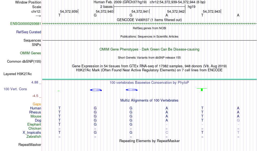The width and height of the screenshot is (257, 151).
Task: Click the RefSeq genes from NCBI title
Action: [x=149, y=28]
